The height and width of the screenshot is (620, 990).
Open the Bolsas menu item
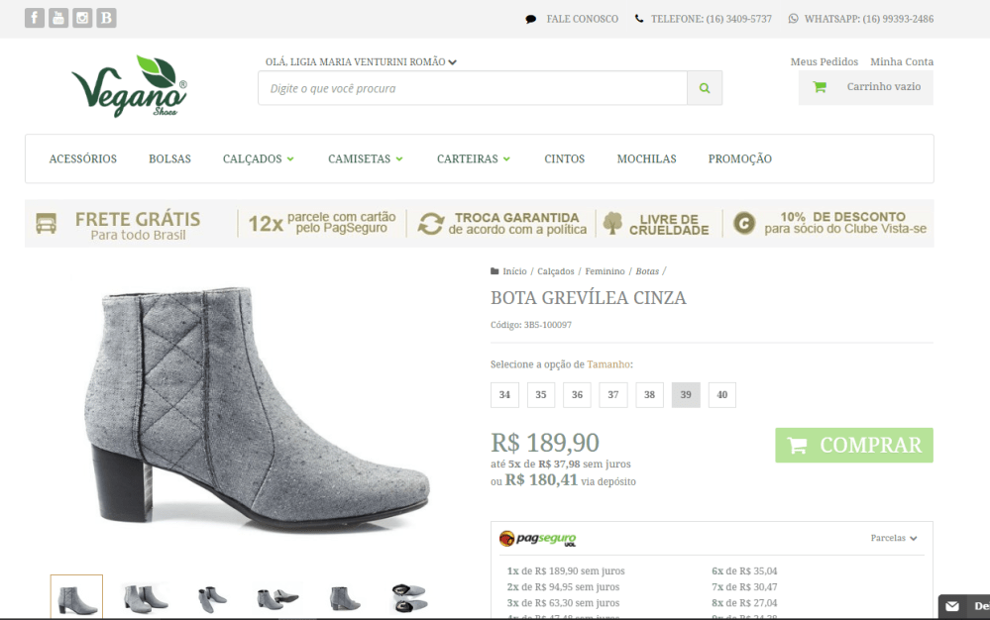click(x=169, y=158)
